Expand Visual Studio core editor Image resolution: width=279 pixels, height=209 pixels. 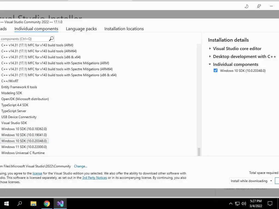coord(210,48)
